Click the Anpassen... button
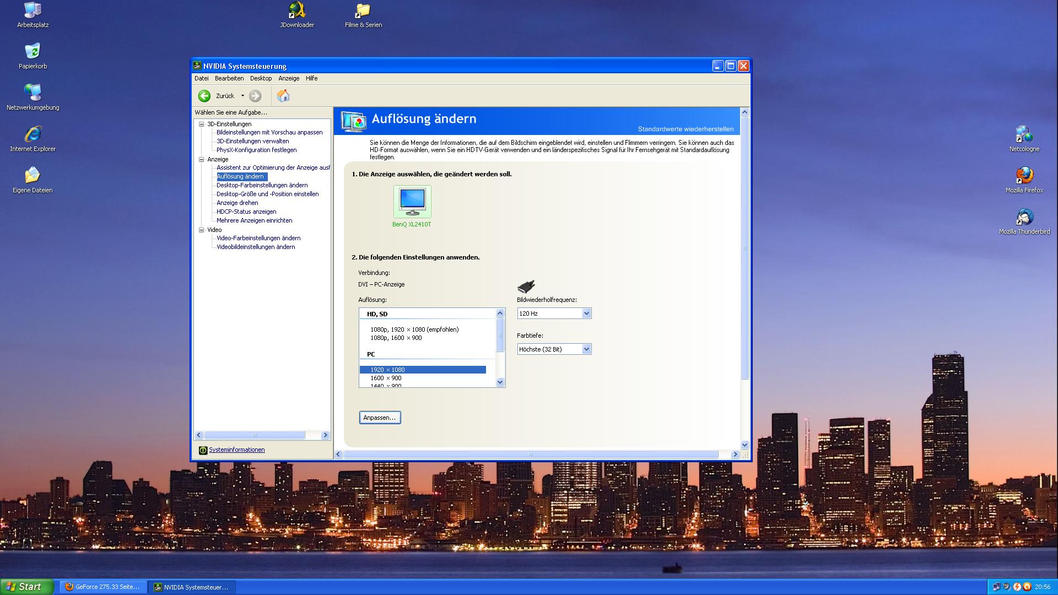This screenshot has height=595, width=1058. (380, 418)
